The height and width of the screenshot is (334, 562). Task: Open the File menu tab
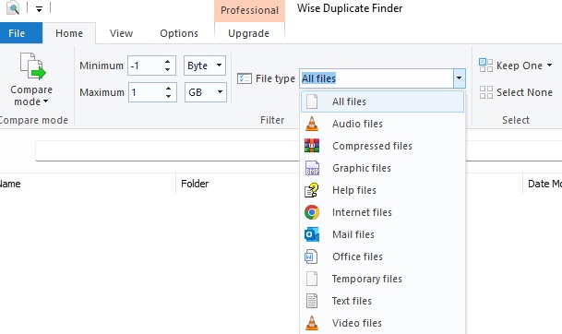click(21, 33)
